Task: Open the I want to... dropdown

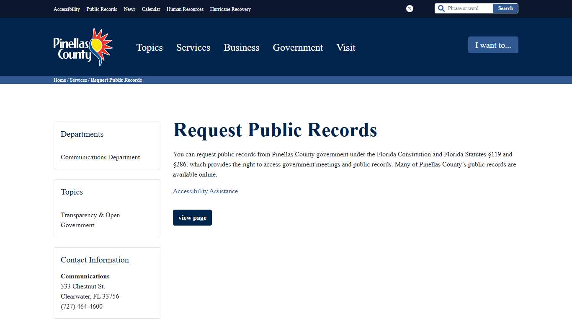Action: click(x=493, y=45)
